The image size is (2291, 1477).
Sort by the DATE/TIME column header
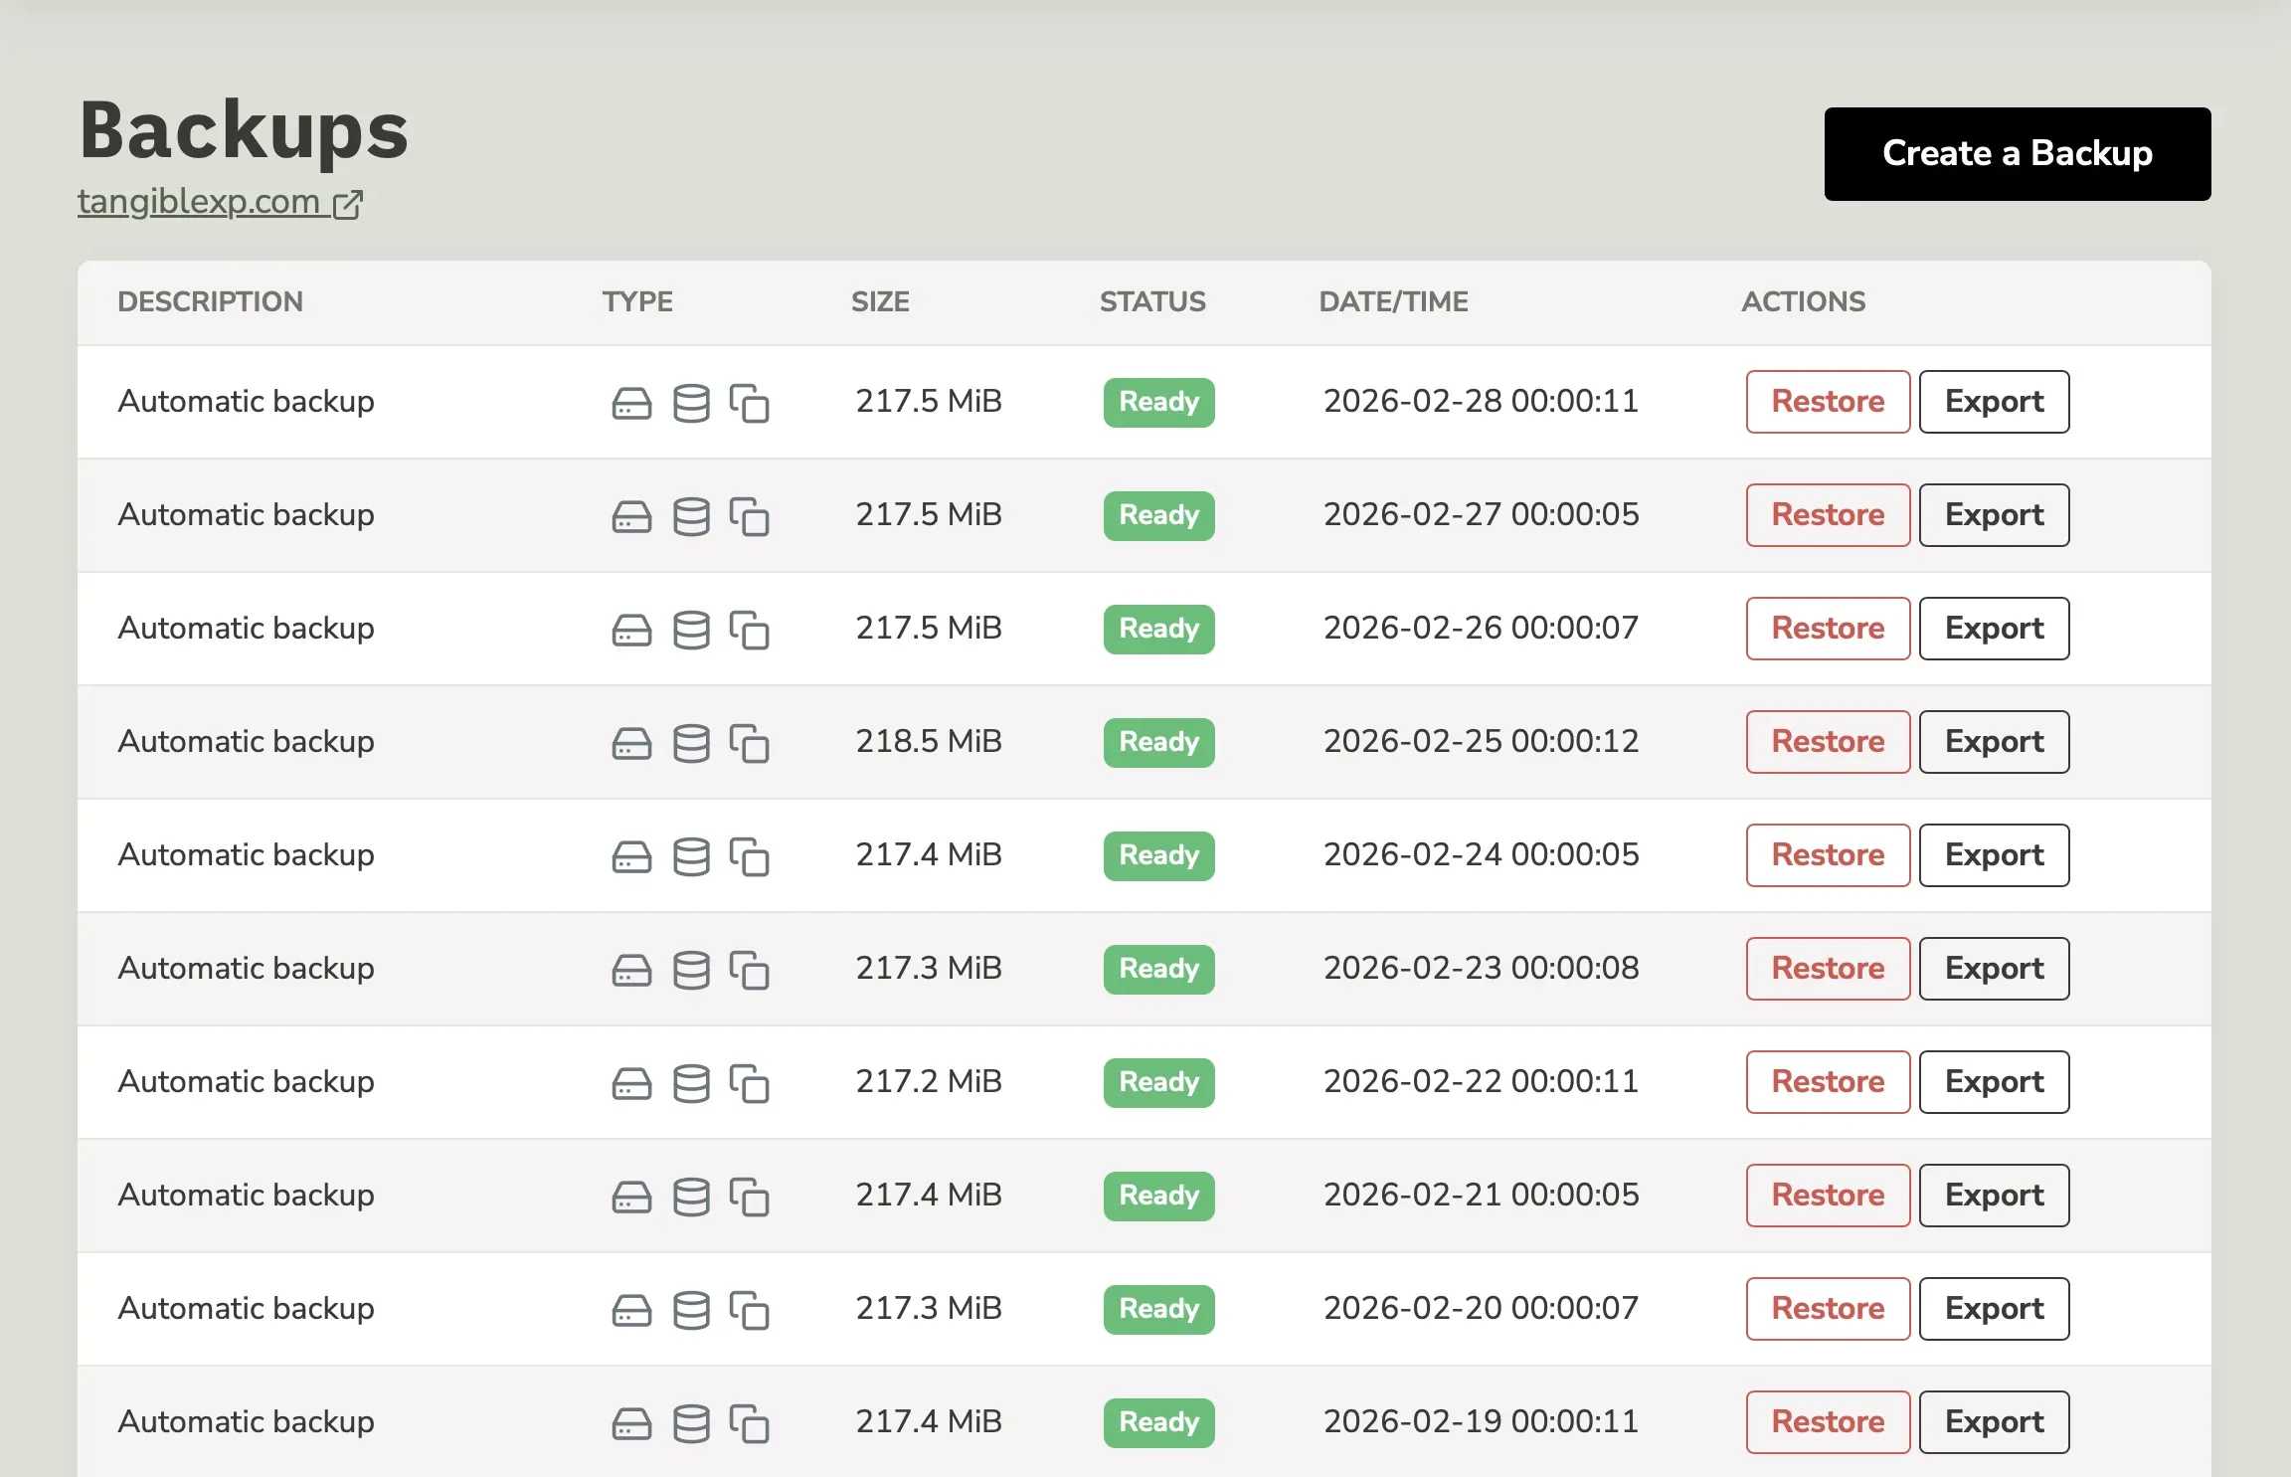coord(1394,301)
